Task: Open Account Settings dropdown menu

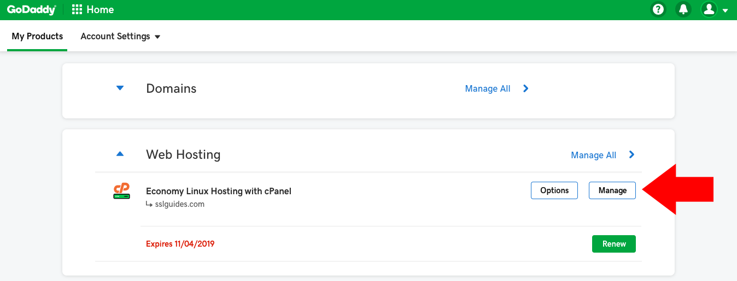Action: point(120,36)
